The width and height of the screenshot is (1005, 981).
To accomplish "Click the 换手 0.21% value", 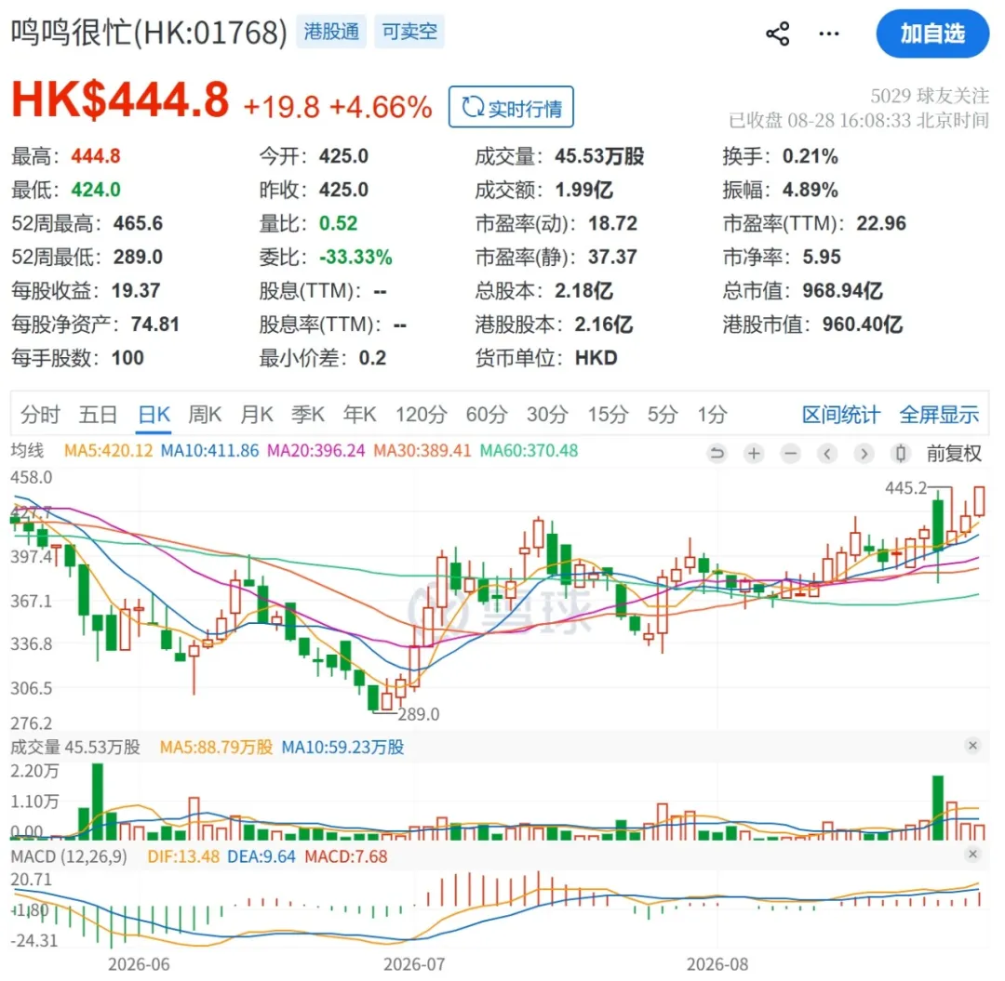I will pyautogui.click(x=811, y=156).
